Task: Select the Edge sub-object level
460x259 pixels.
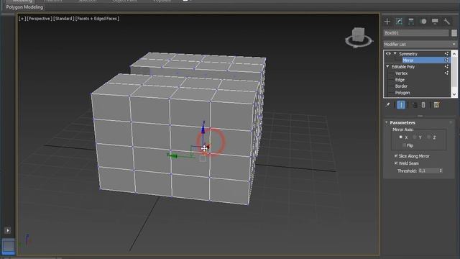Action: click(x=400, y=80)
